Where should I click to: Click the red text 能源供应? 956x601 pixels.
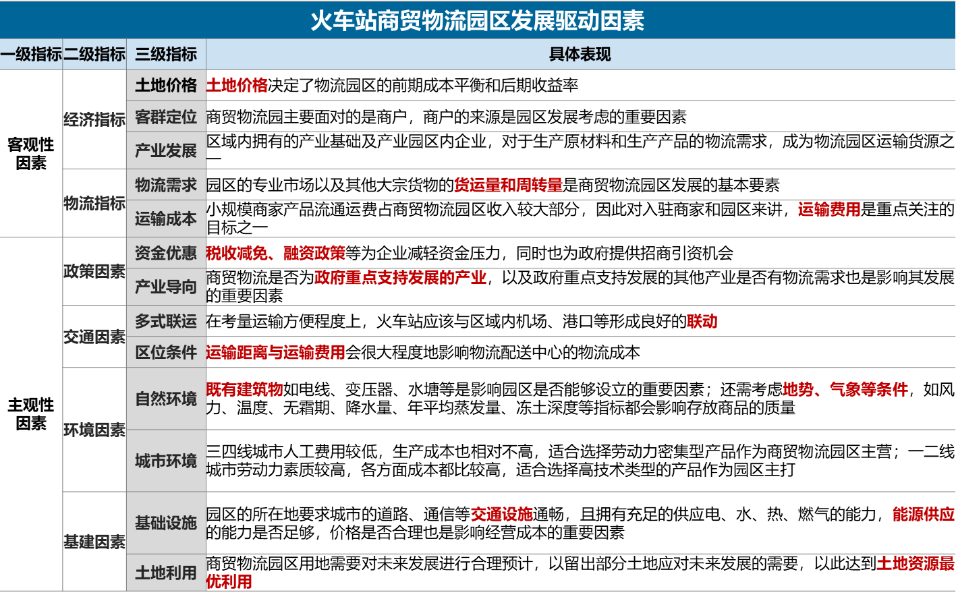point(924,515)
